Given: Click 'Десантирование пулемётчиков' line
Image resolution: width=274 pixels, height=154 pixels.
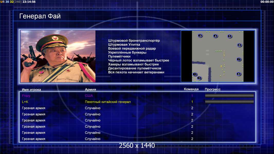Looking at the screenshot, I should [134, 68].
